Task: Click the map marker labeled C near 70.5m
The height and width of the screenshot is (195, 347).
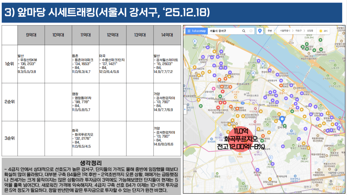Action: click(x=270, y=158)
